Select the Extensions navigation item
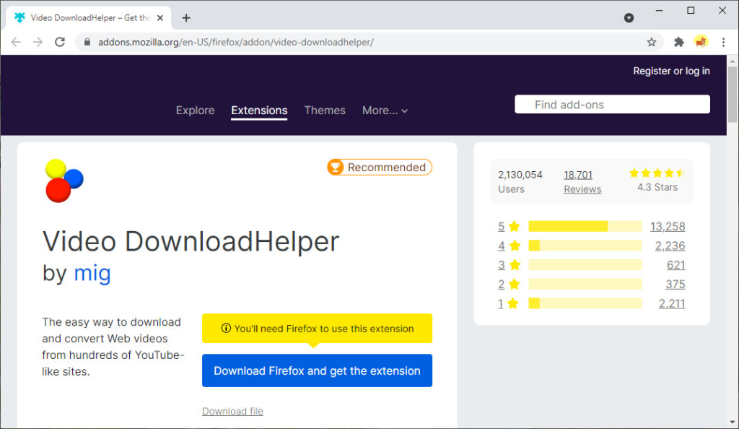 click(259, 110)
